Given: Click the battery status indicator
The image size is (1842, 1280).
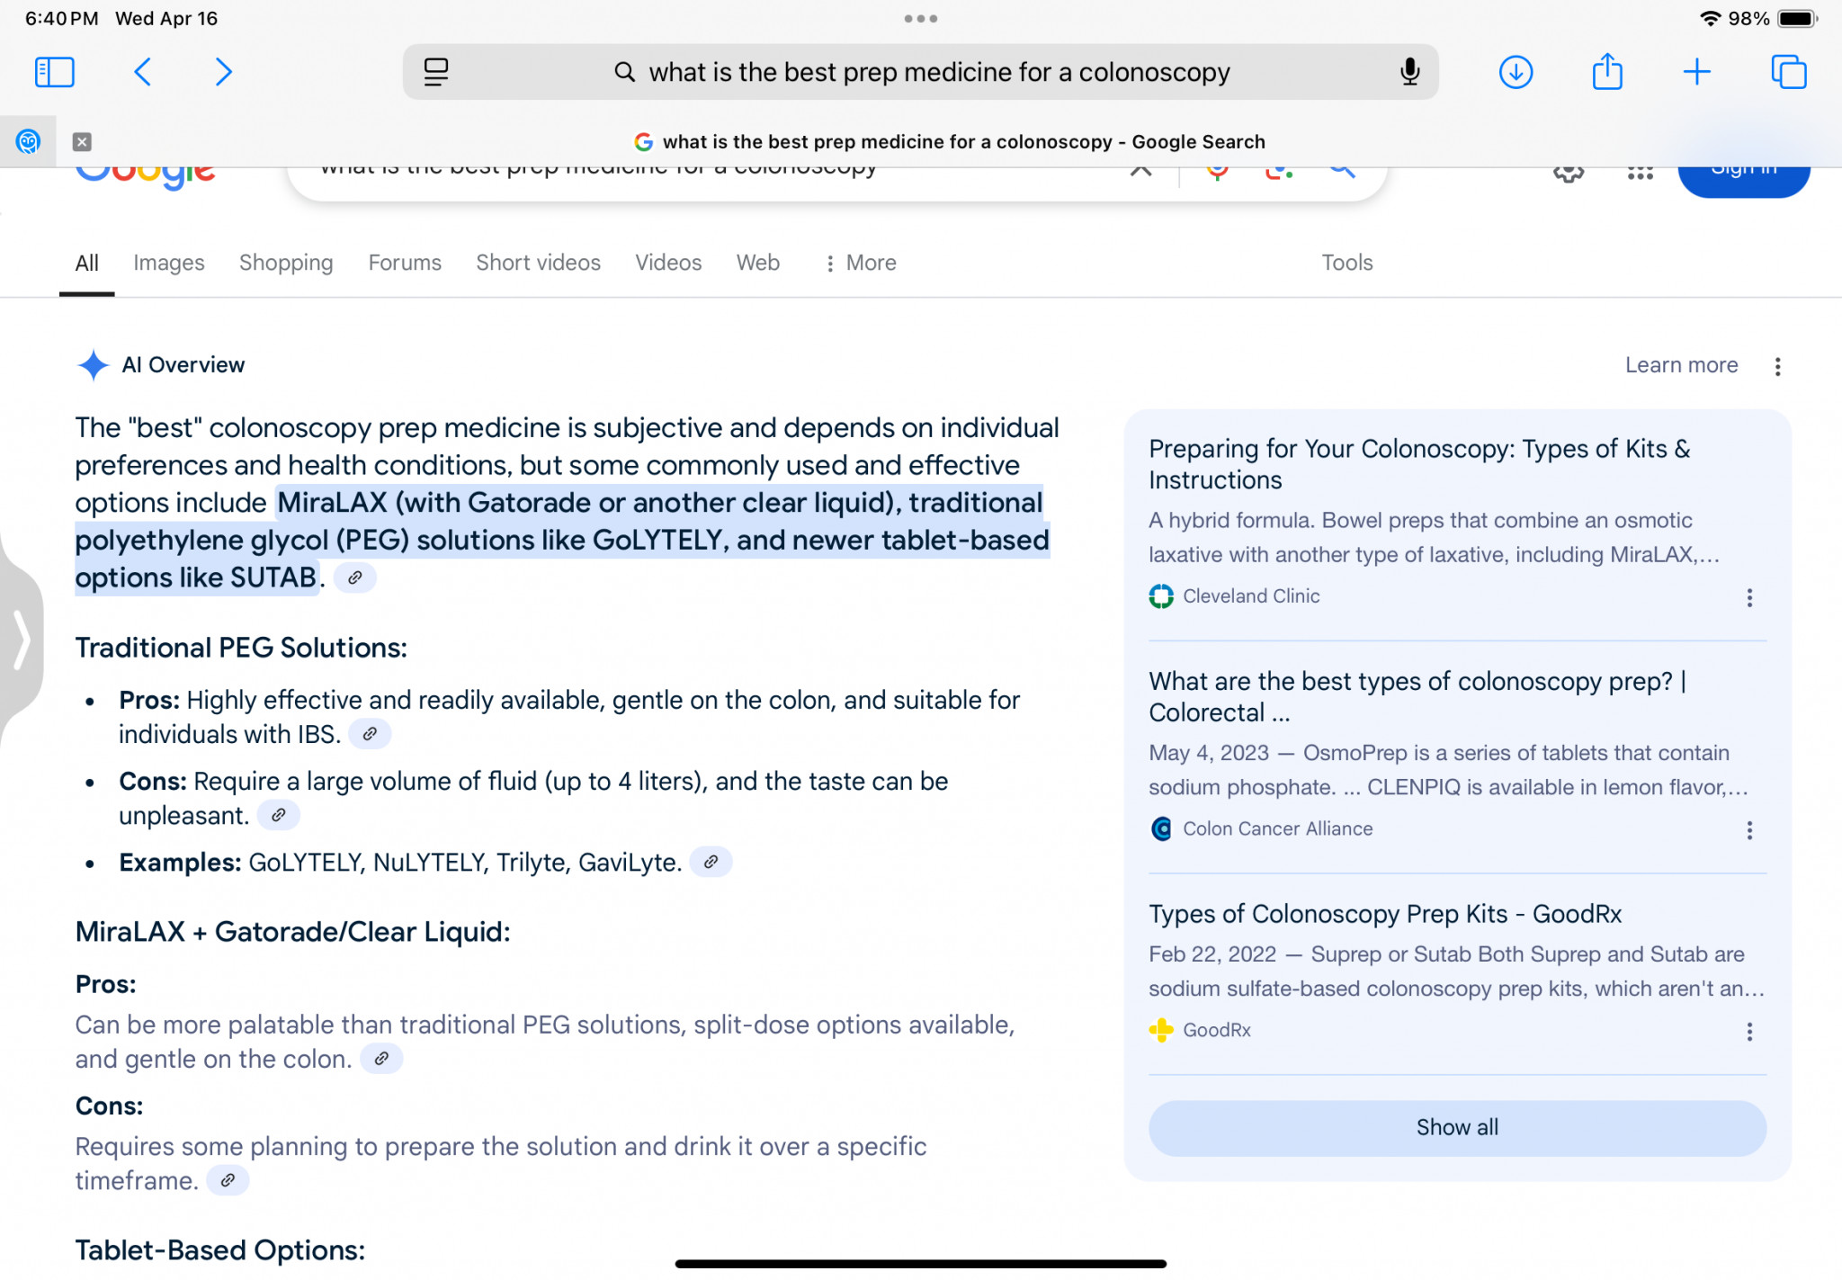Looking at the screenshot, I should point(1797,18).
